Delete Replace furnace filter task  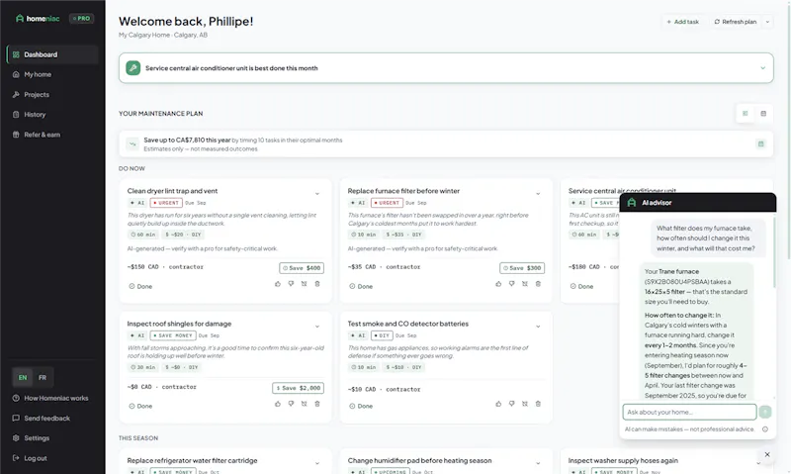click(x=538, y=284)
